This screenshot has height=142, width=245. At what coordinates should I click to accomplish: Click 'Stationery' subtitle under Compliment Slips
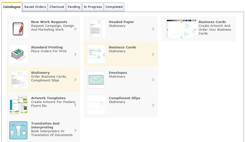point(117,102)
